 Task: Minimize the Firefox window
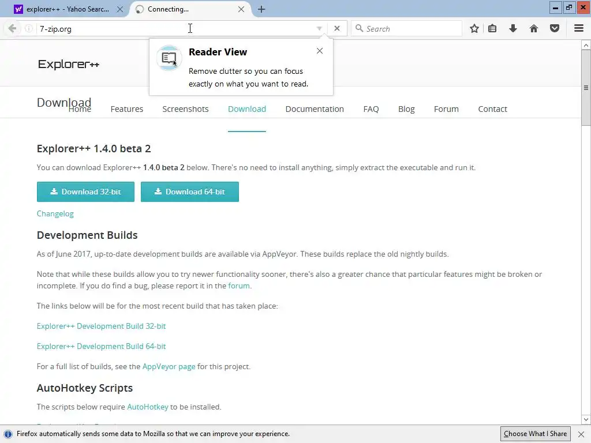555,8
